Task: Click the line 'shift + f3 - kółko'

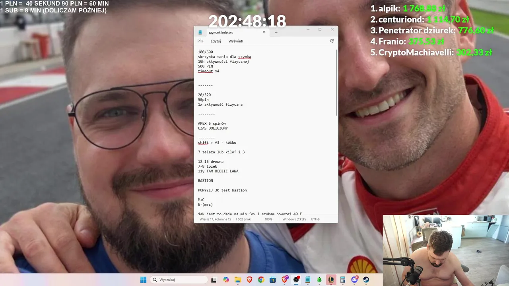Action: (x=217, y=143)
